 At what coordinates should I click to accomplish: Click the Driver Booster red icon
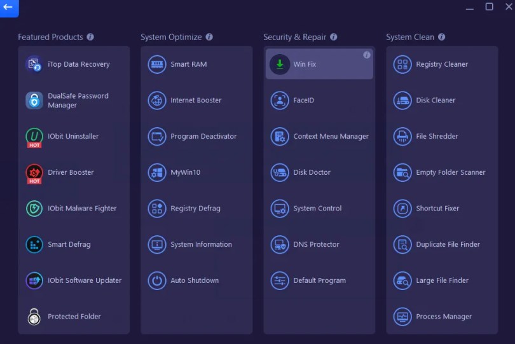pos(34,173)
